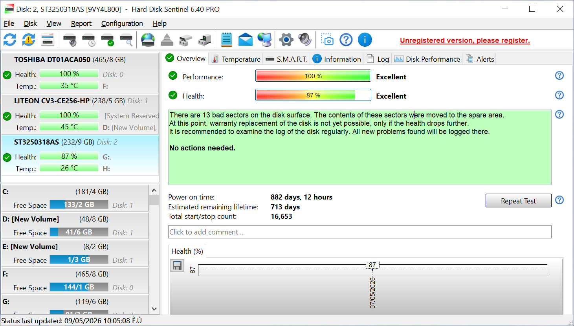Select the TOSHIBA DT01ACA050 disk entry
574x326 pixels.
pyautogui.click(x=80, y=73)
